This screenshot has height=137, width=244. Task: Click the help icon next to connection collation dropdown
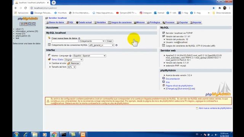[116, 45]
